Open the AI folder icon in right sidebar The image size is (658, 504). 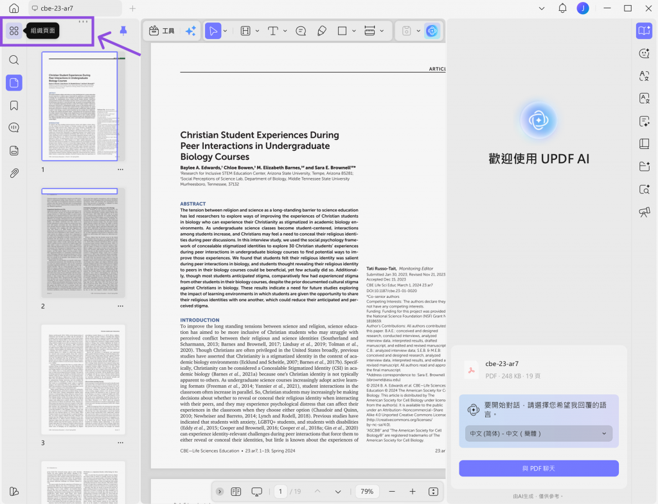[644, 166]
